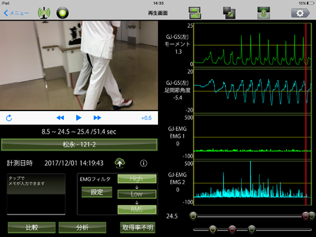This screenshot has width=316, height=237.
Task: Tap the red handle on lower range slider
Action: click(232, 229)
